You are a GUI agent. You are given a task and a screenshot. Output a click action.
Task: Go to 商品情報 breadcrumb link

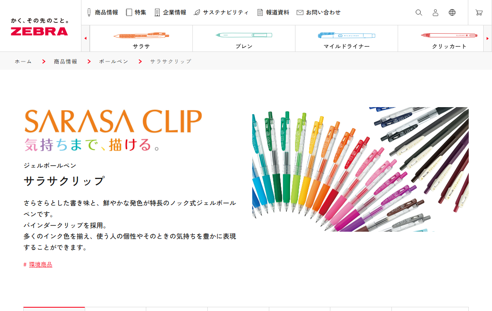point(66,61)
